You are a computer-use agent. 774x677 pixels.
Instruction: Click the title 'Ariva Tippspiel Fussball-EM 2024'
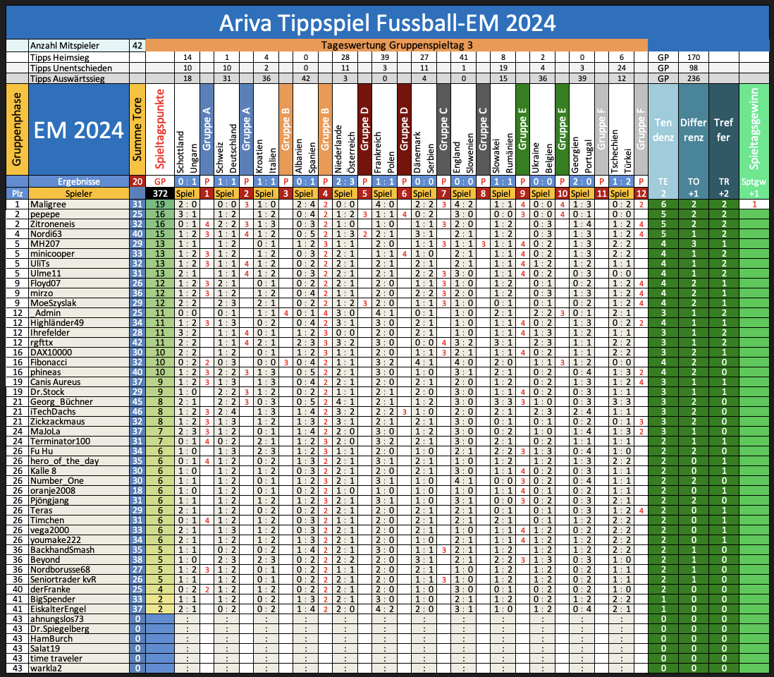pyautogui.click(x=388, y=23)
